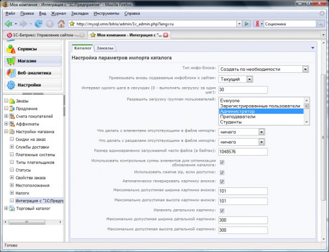Click the Firefox reload page icon
This screenshot has width=329, height=252.
click(38, 24)
